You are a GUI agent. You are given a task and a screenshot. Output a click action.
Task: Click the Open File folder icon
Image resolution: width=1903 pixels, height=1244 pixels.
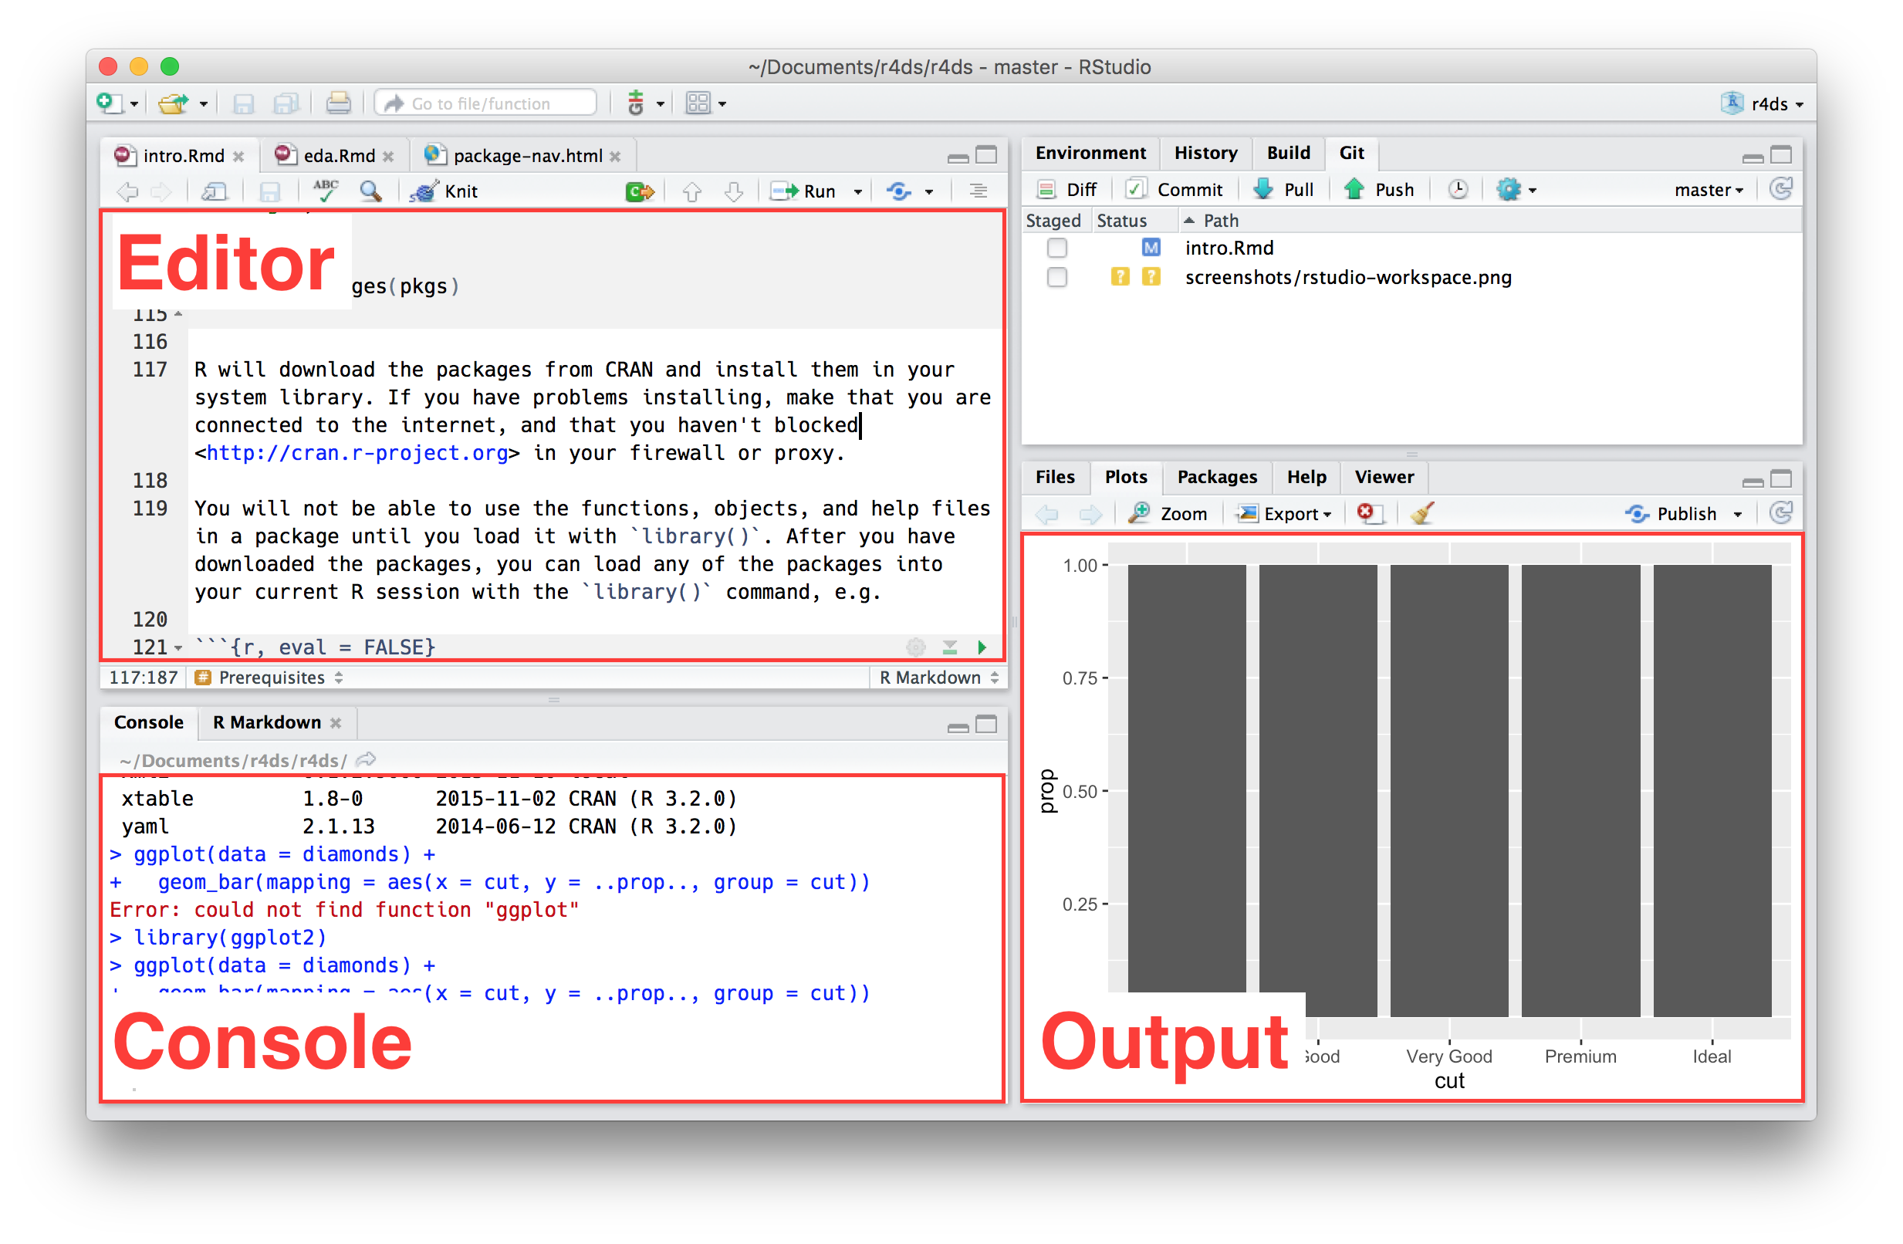(173, 103)
